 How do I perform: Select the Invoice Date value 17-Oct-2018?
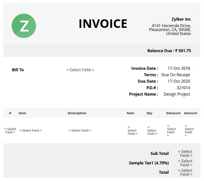pyautogui.click(x=179, y=68)
